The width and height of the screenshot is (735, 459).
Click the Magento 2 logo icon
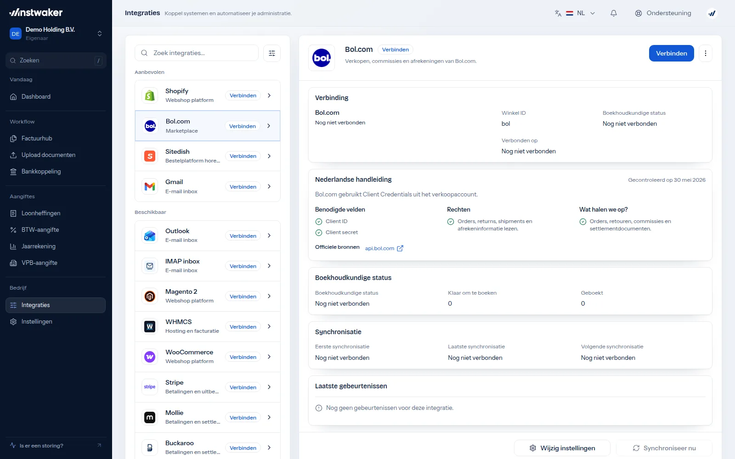(150, 296)
